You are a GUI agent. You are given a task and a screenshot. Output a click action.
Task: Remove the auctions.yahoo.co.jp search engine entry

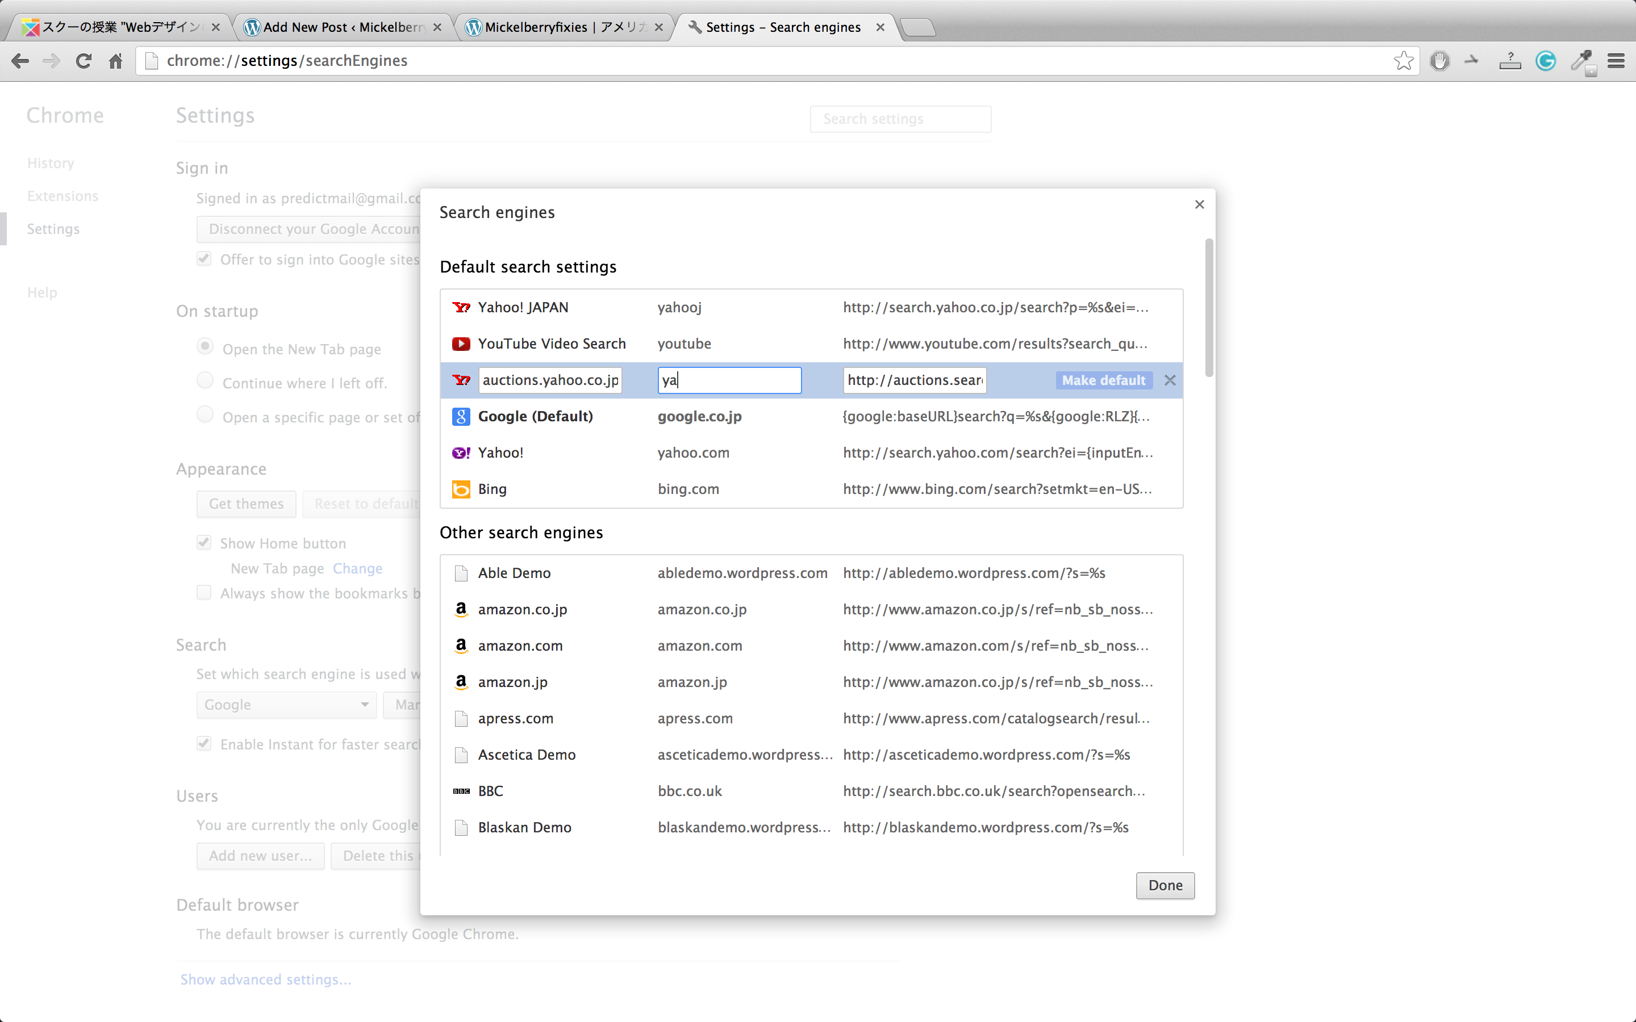click(x=1170, y=380)
